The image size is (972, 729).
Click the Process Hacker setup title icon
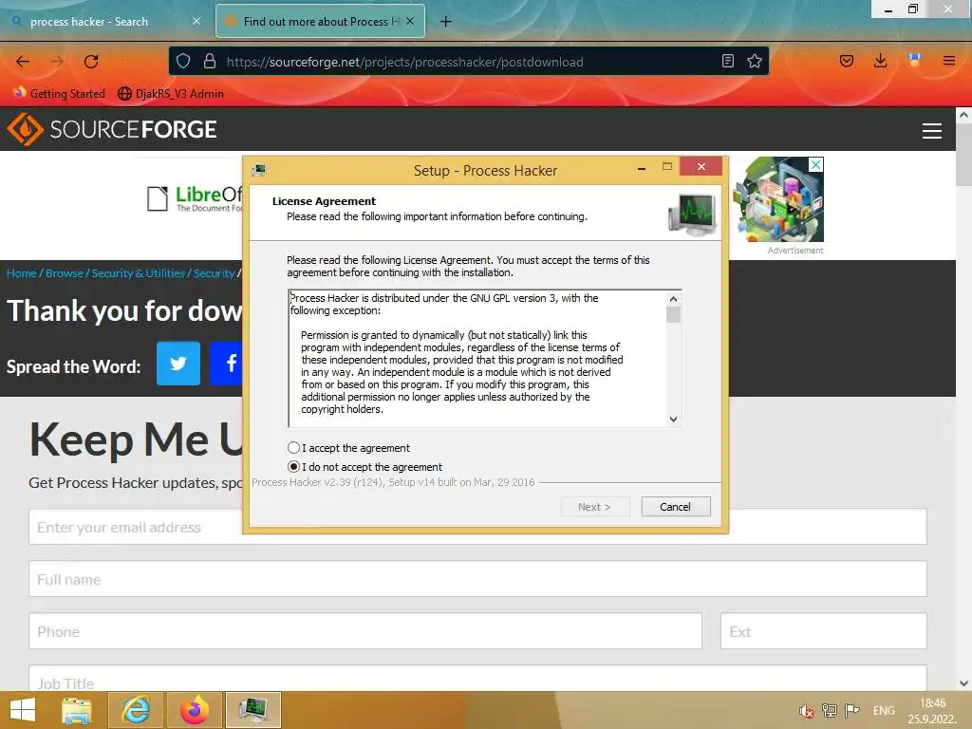[x=259, y=170]
